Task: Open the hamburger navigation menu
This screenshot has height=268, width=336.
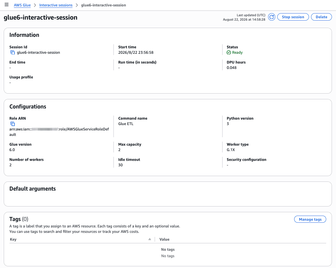Action: (x=7, y=5)
